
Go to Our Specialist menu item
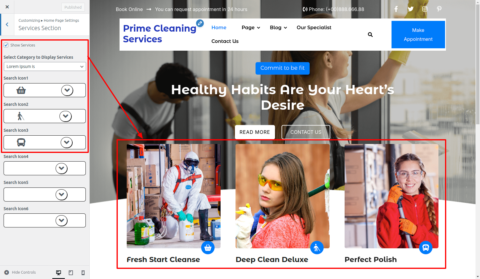[314, 27]
